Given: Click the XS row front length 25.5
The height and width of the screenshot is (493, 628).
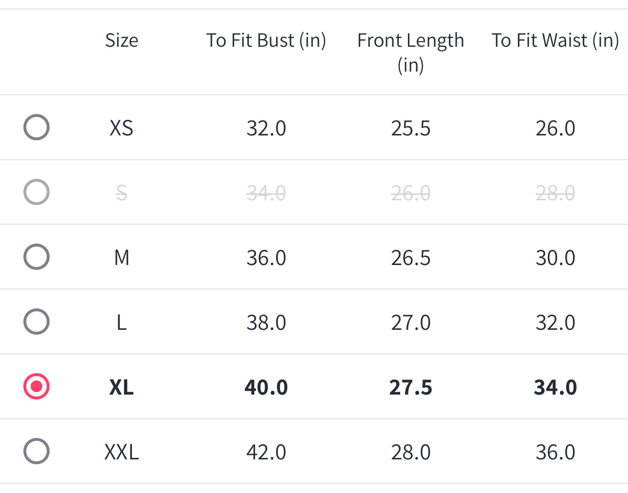Looking at the screenshot, I should click(x=410, y=129).
